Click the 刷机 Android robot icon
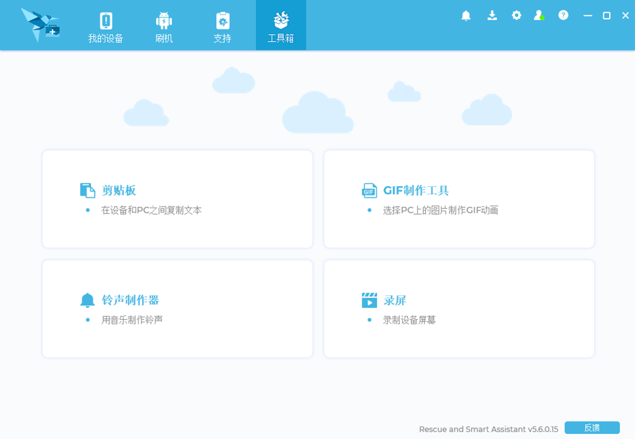Image resolution: width=635 pixels, height=439 pixels. click(x=164, y=20)
